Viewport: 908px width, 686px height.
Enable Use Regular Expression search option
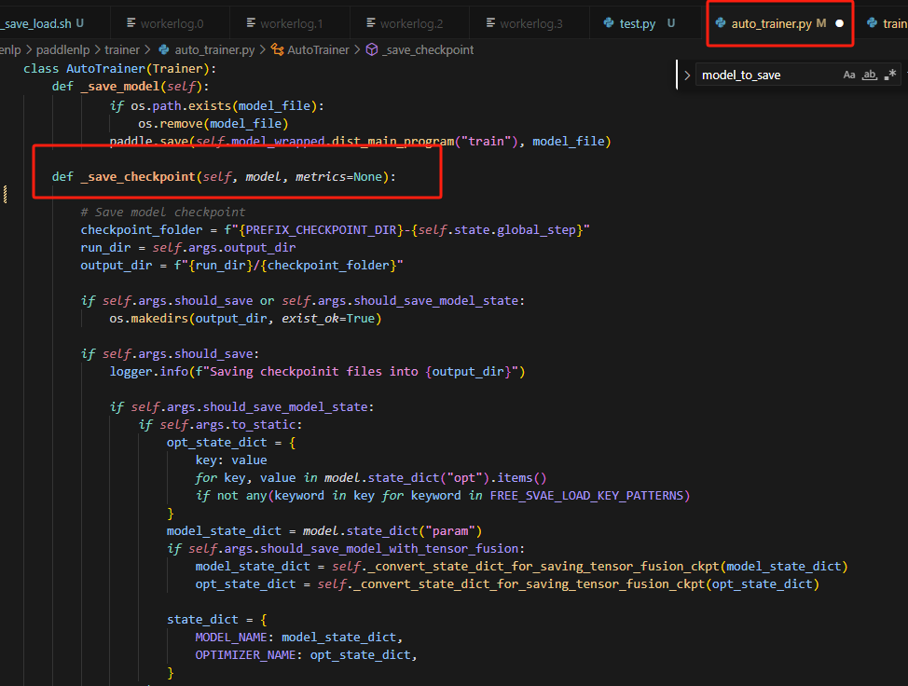click(891, 75)
